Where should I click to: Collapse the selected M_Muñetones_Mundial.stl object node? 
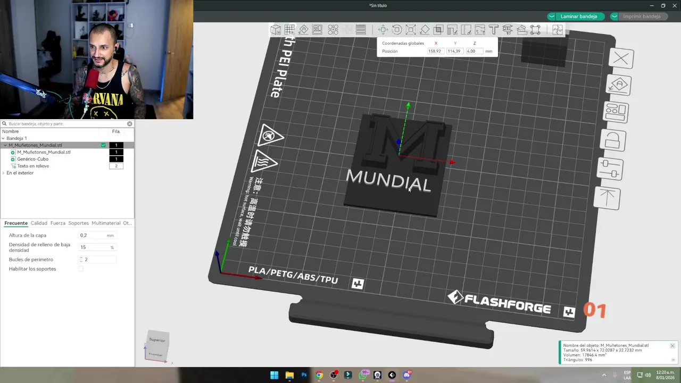[x=5, y=145]
